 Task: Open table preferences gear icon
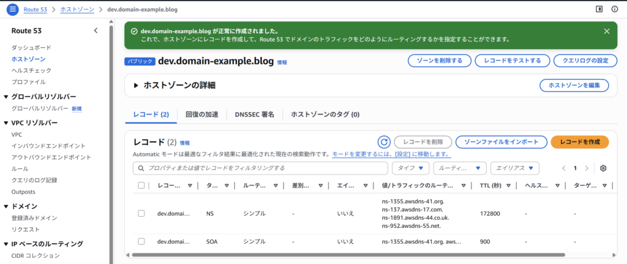click(603, 168)
